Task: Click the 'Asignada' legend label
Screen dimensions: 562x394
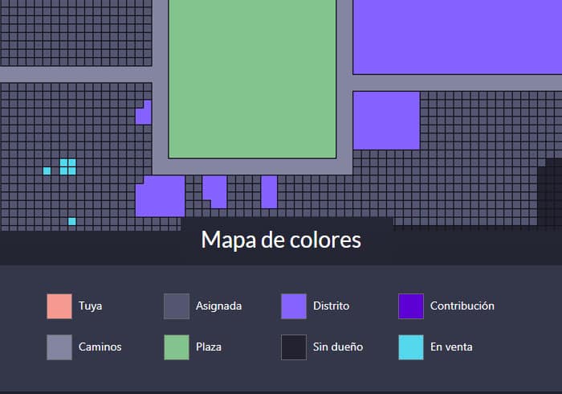Action: click(x=218, y=306)
